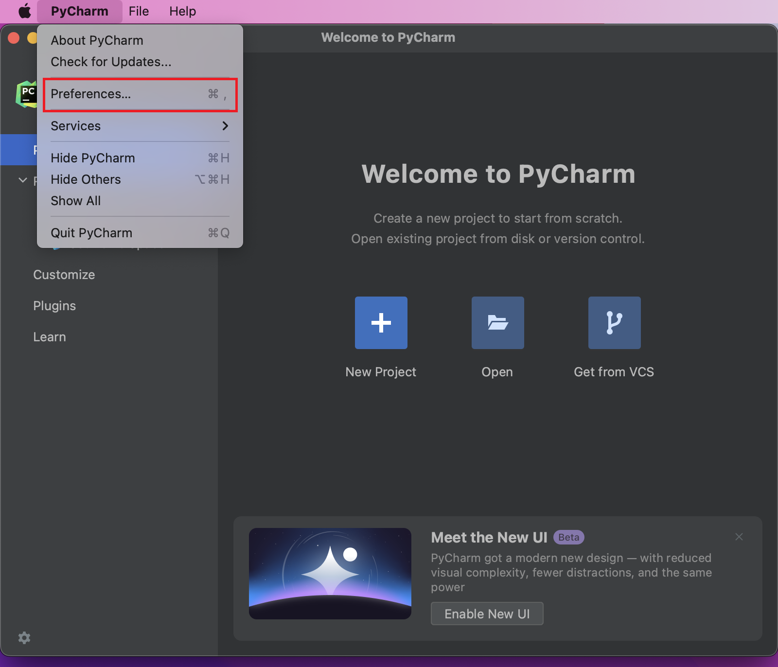
Task: Choose Hide Others
Action: pos(140,179)
